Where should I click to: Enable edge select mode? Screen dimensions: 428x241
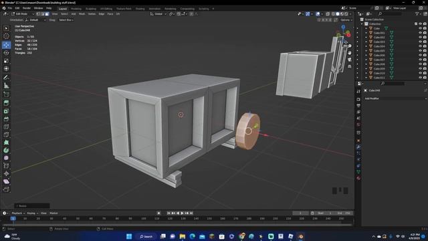click(x=43, y=14)
